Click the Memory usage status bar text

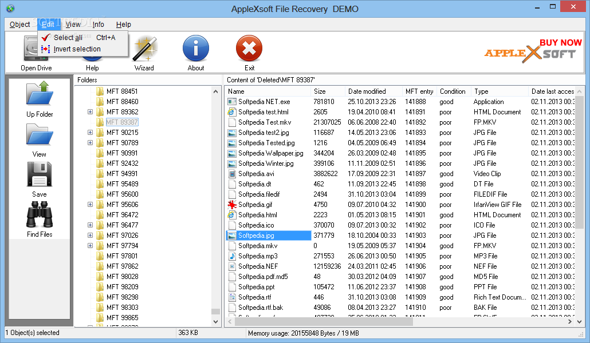(x=303, y=333)
